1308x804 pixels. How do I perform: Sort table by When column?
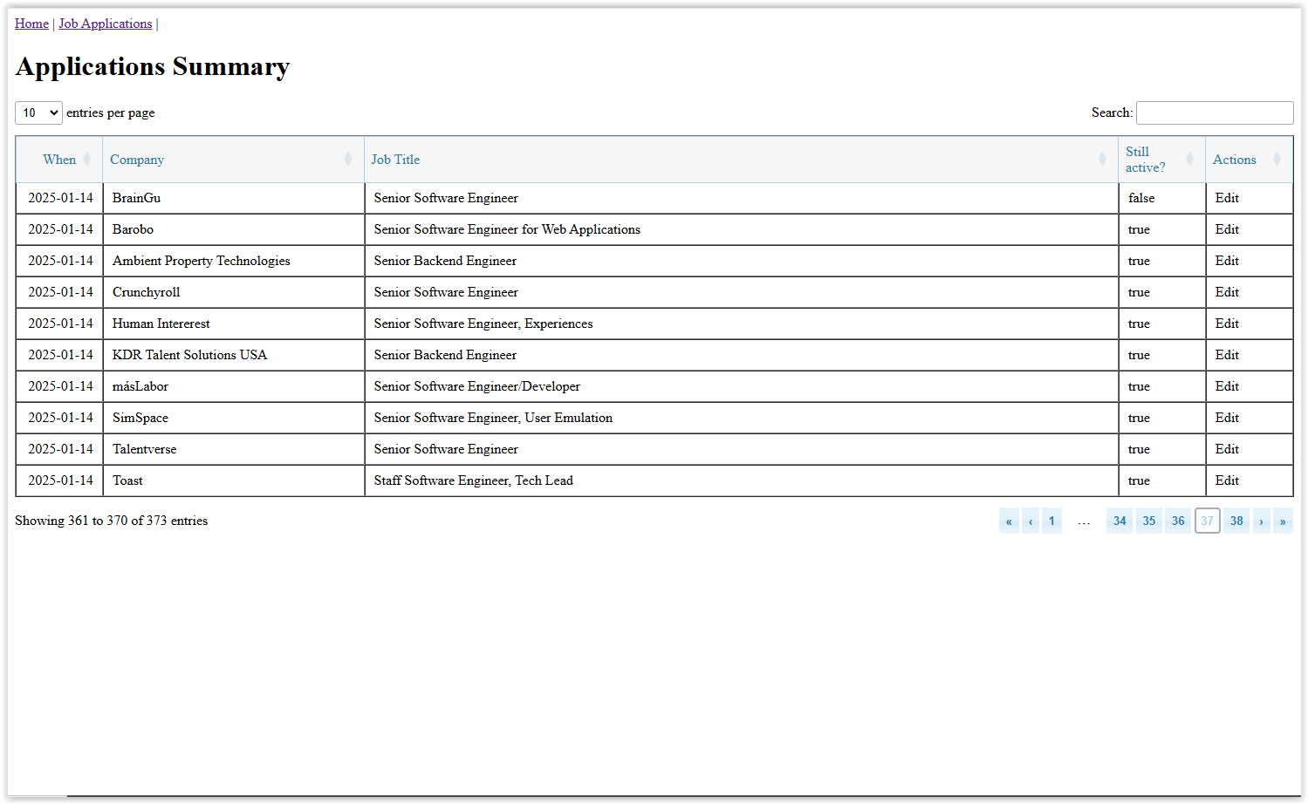59,160
